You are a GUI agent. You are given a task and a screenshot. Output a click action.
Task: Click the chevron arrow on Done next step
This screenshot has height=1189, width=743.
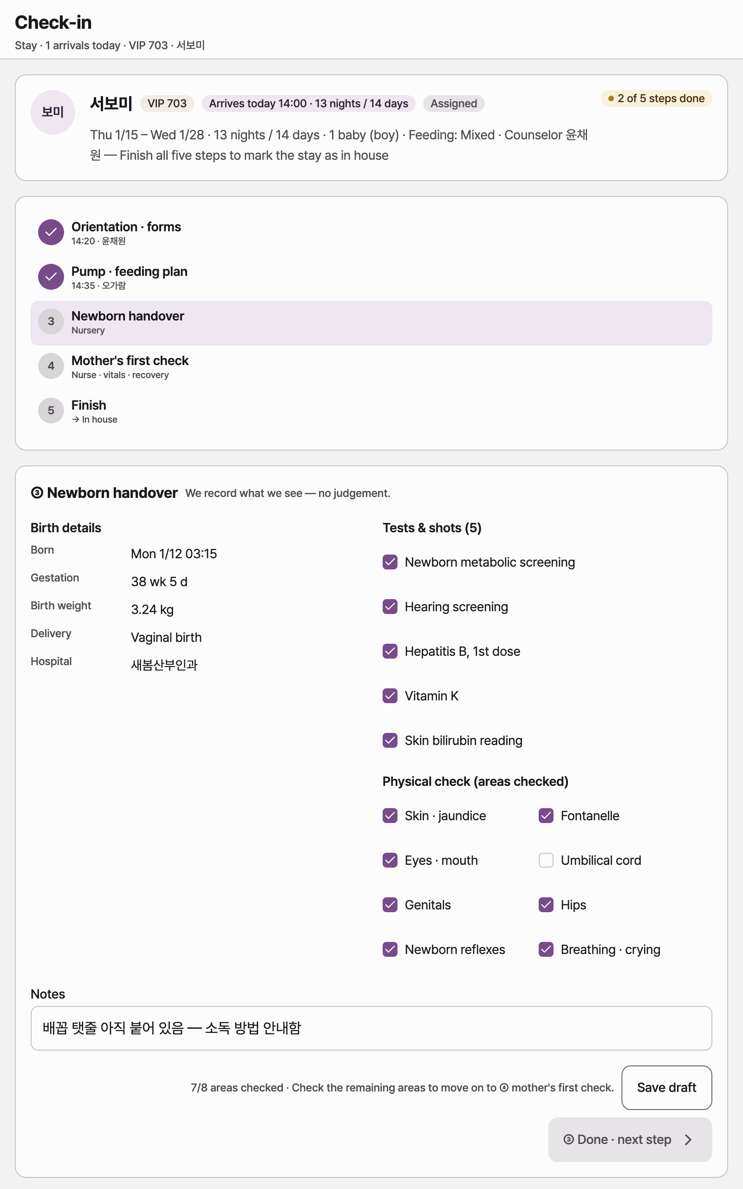pyautogui.click(x=688, y=1140)
